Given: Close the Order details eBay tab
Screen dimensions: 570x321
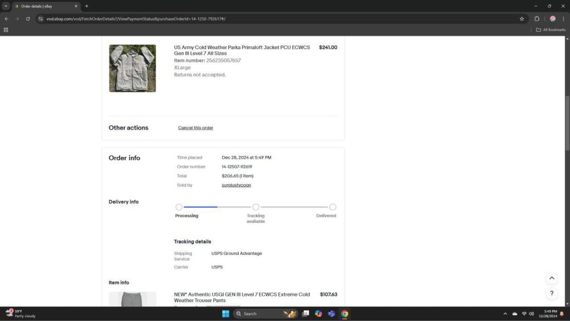Looking at the screenshot, I should pyautogui.click(x=76, y=6).
